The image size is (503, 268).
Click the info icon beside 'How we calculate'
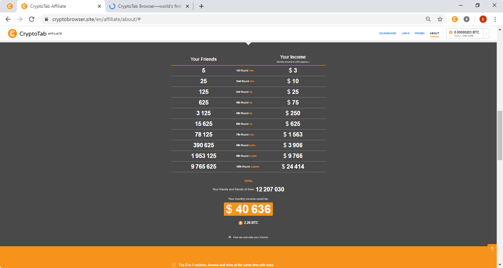230,237
